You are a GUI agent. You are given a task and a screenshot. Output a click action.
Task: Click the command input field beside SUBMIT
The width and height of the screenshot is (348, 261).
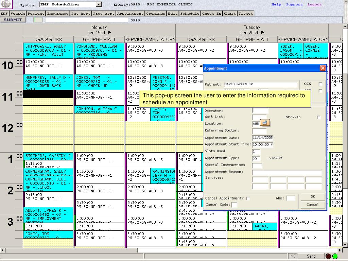pos(86,20)
